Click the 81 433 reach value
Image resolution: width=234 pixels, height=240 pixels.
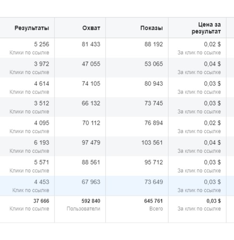(91, 44)
